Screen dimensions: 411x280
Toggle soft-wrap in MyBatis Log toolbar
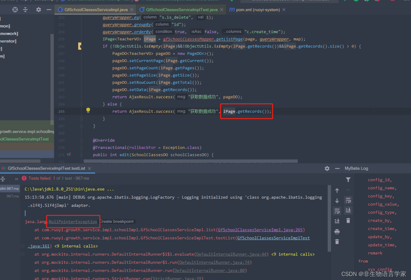coord(348,200)
